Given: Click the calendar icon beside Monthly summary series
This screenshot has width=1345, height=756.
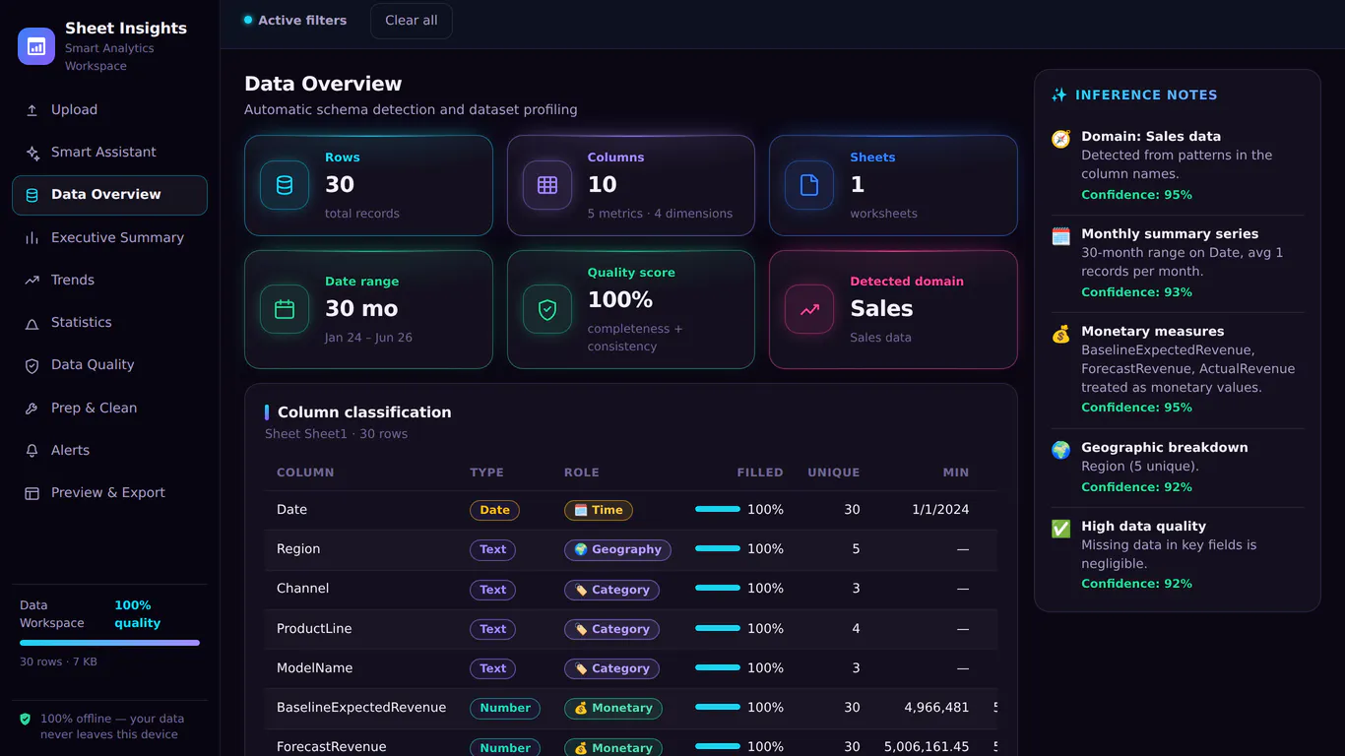Looking at the screenshot, I should pos(1060,236).
